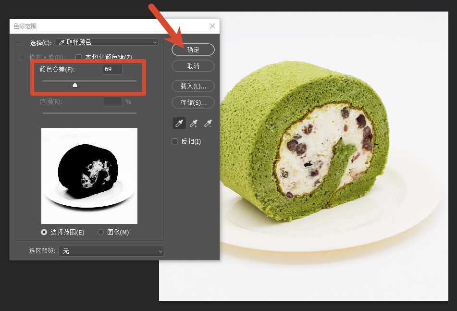The width and height of the screenshot is (457, 311).
Task: Click the matcha cake roll in canvas
Action: [304, 141]
